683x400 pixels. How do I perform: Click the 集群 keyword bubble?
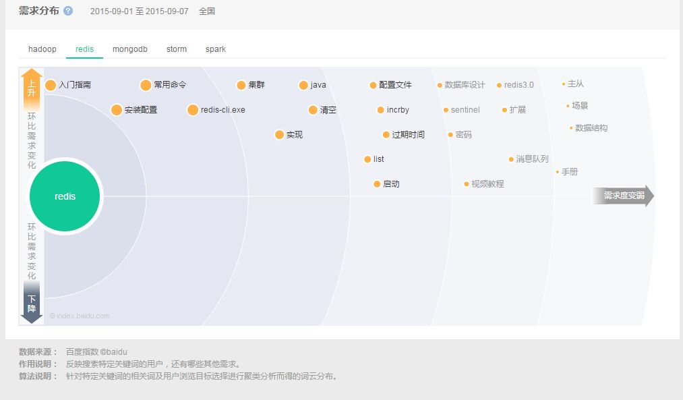click(251, 85)
